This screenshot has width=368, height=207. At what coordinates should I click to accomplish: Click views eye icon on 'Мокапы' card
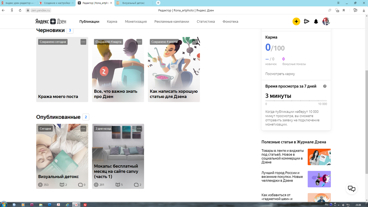coord(96,185)
